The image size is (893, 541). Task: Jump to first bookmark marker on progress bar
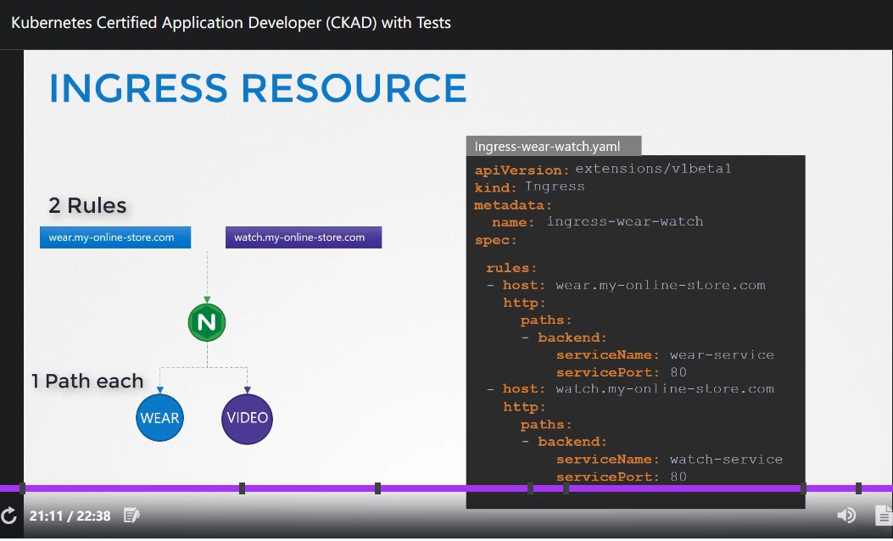pyautogui.click(x=23, y=488)
